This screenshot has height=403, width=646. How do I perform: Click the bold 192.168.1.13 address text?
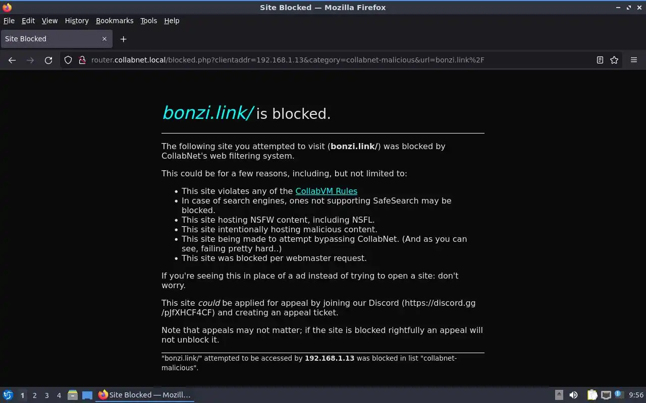click(x=330, y=358)
